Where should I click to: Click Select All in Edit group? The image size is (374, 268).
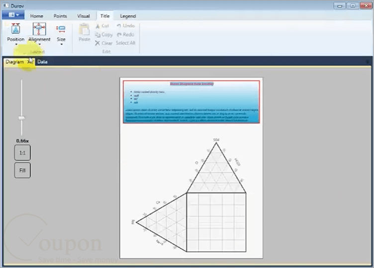click(125, 43)
